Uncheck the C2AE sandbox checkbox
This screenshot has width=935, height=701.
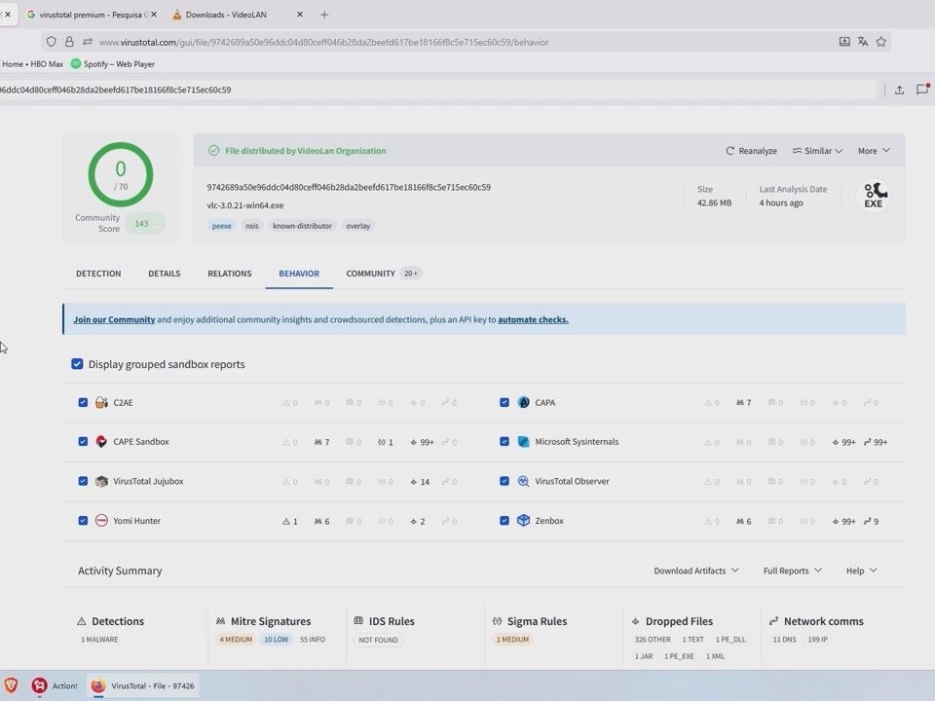[x=83, y=402]
